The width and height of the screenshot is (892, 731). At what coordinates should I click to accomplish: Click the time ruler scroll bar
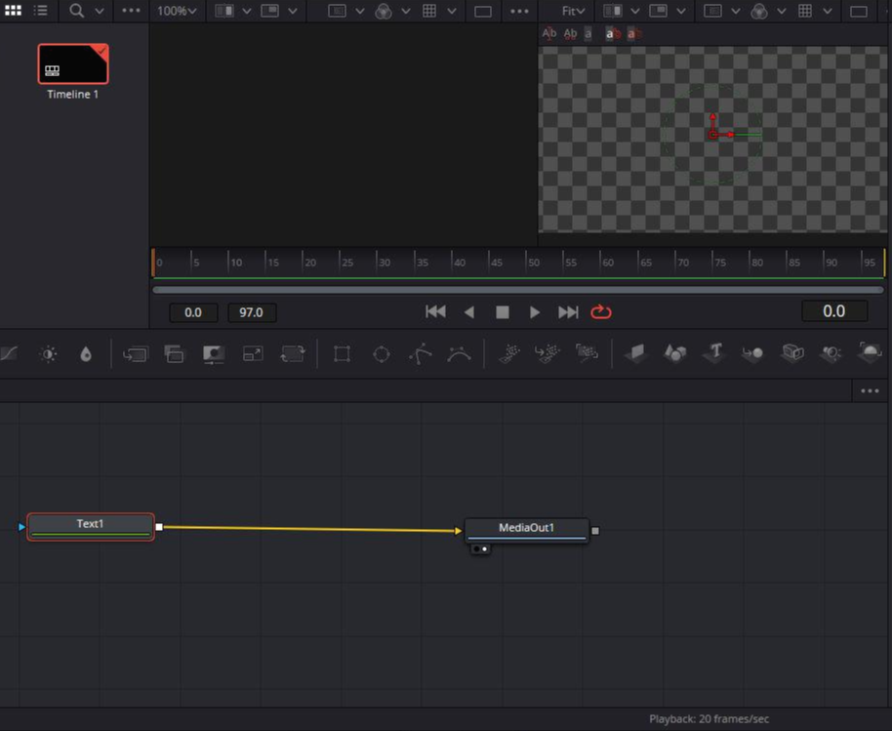coord(517,290)
